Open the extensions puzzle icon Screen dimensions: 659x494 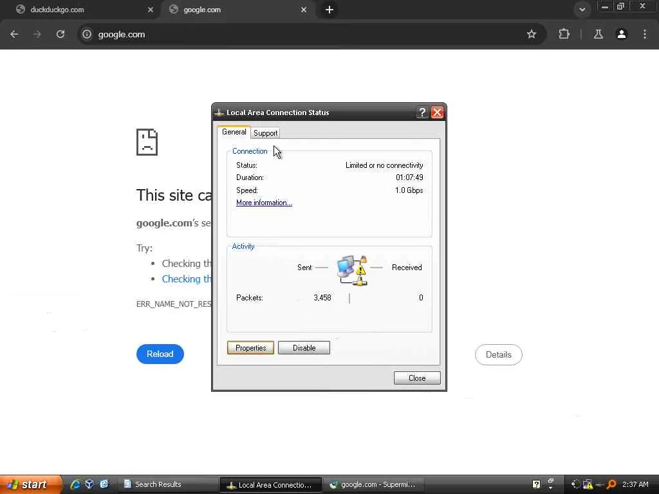coord(564,35)
